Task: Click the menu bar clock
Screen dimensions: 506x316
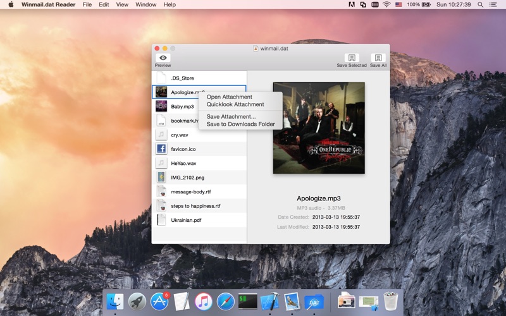Action: click(x=454, y=4)
